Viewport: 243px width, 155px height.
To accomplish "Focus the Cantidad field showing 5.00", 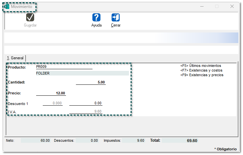I will [x=91, y=82].
